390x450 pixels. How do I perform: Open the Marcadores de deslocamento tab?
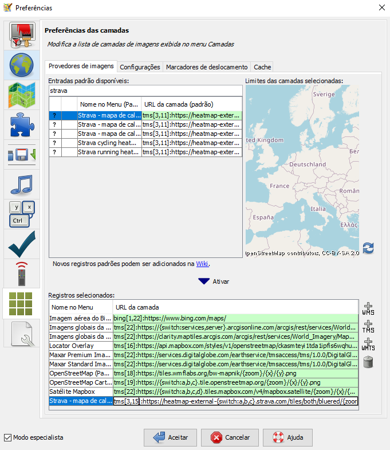click(x=207, y=67)
